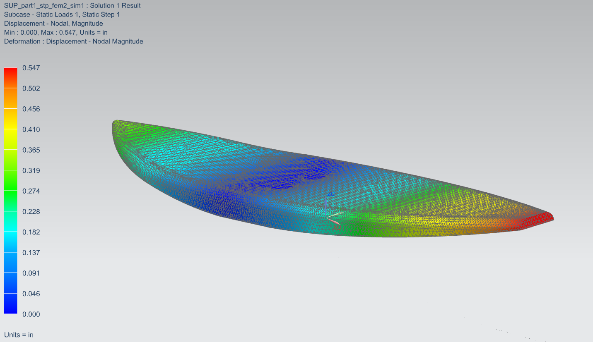593x342 pixels.
Task: Click the 'Units = in' label below legend
Action: click(19, 335)
